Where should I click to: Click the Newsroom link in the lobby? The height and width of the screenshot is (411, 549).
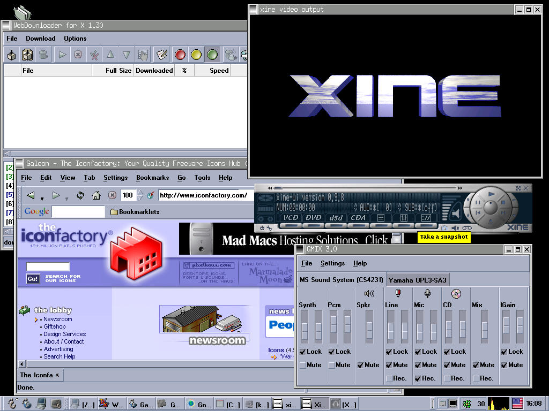[58, 319]
